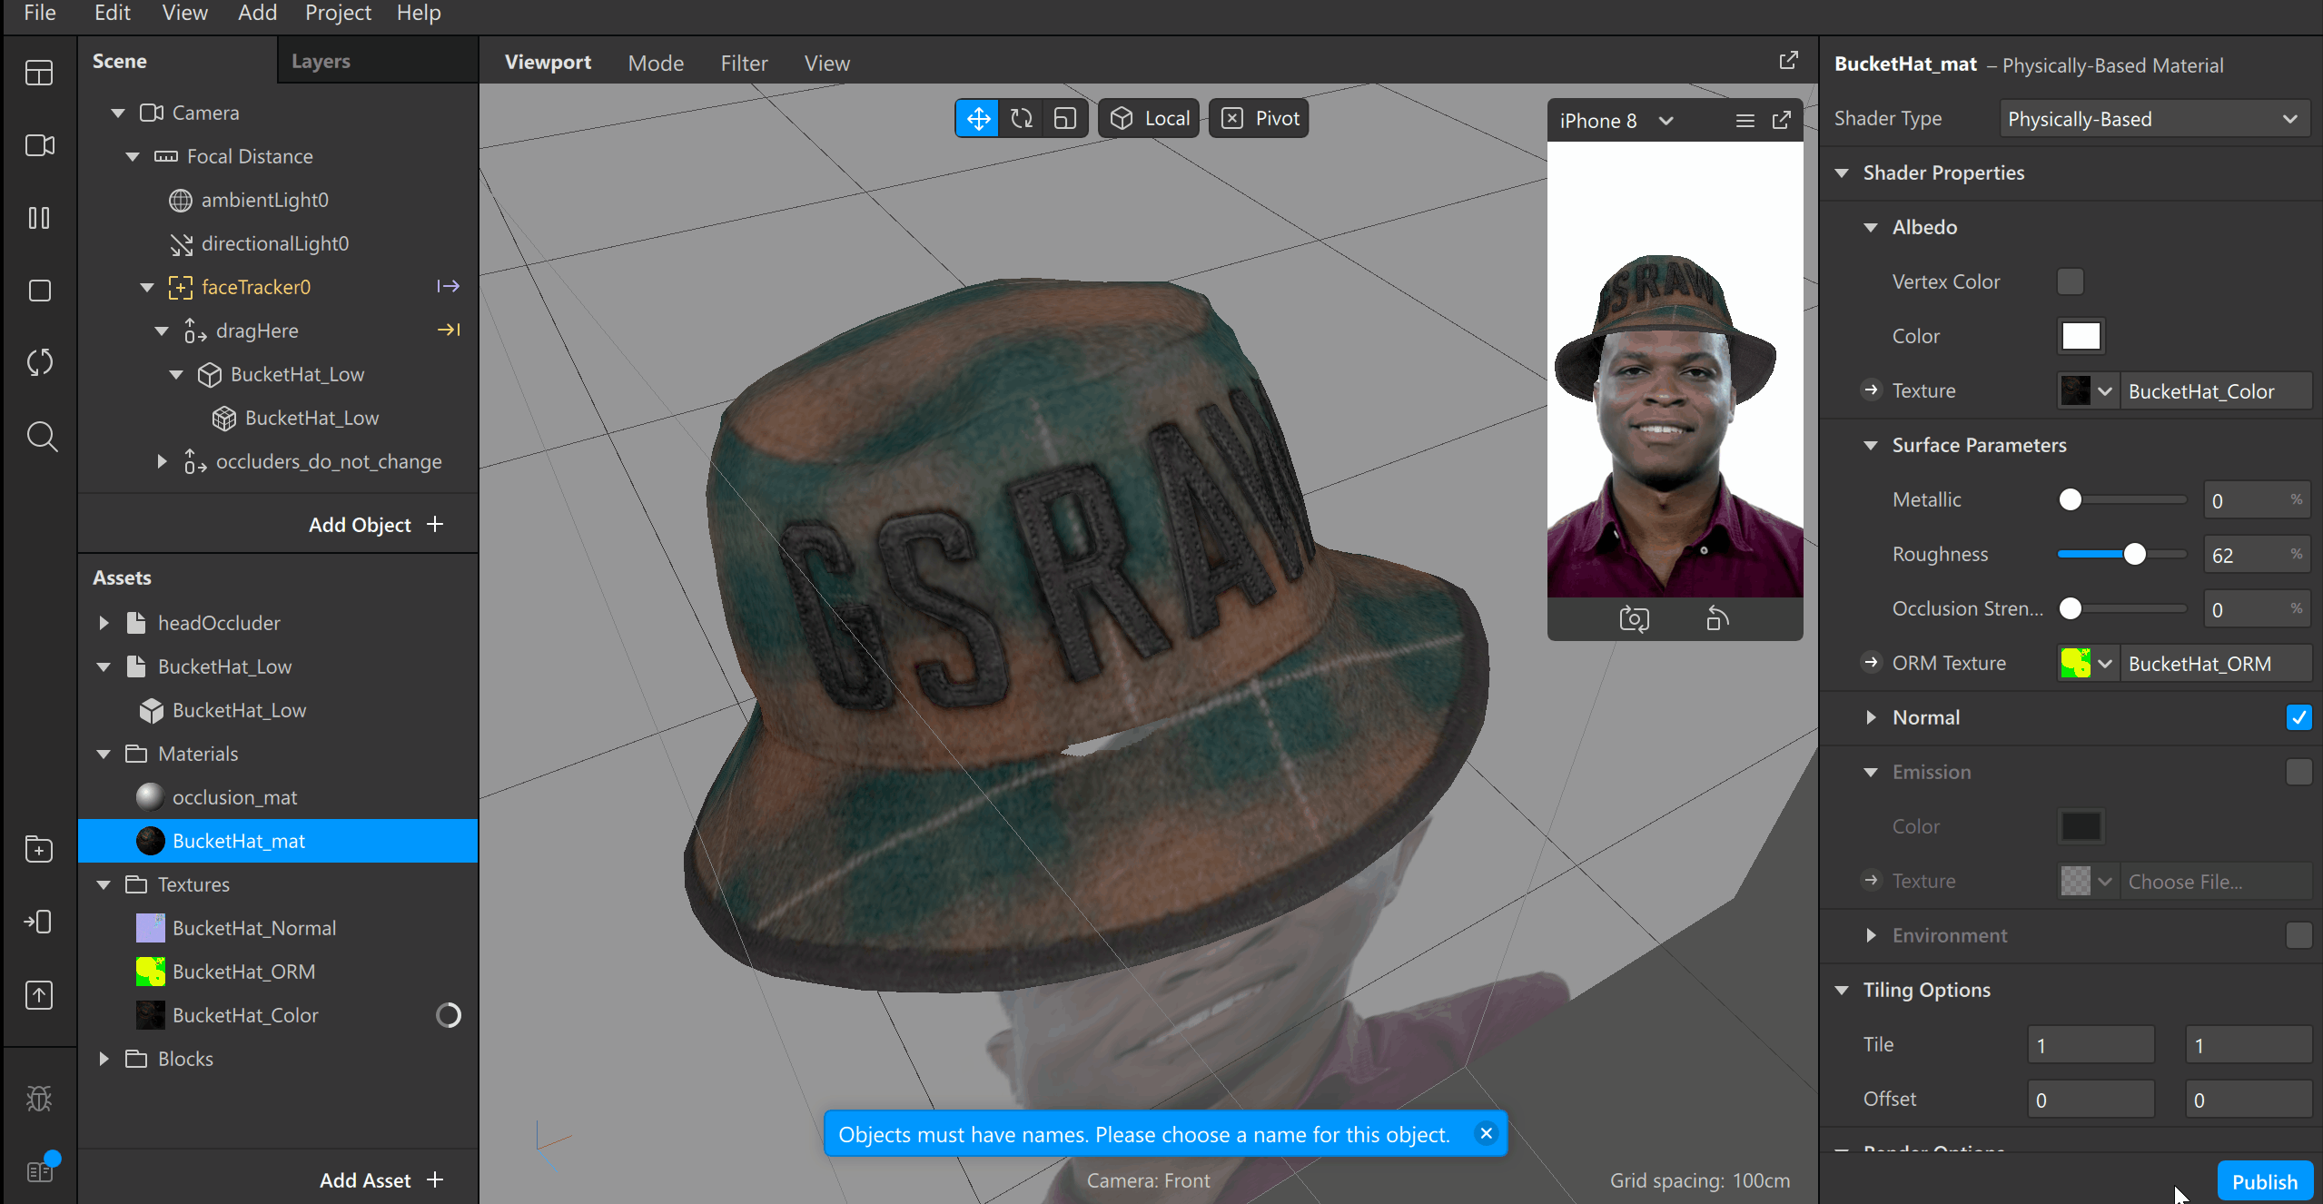Viewport: 2323px width, 1204px height.
Task: Click the simulator camera icon in the sidebar
Action: pos(39,145)
